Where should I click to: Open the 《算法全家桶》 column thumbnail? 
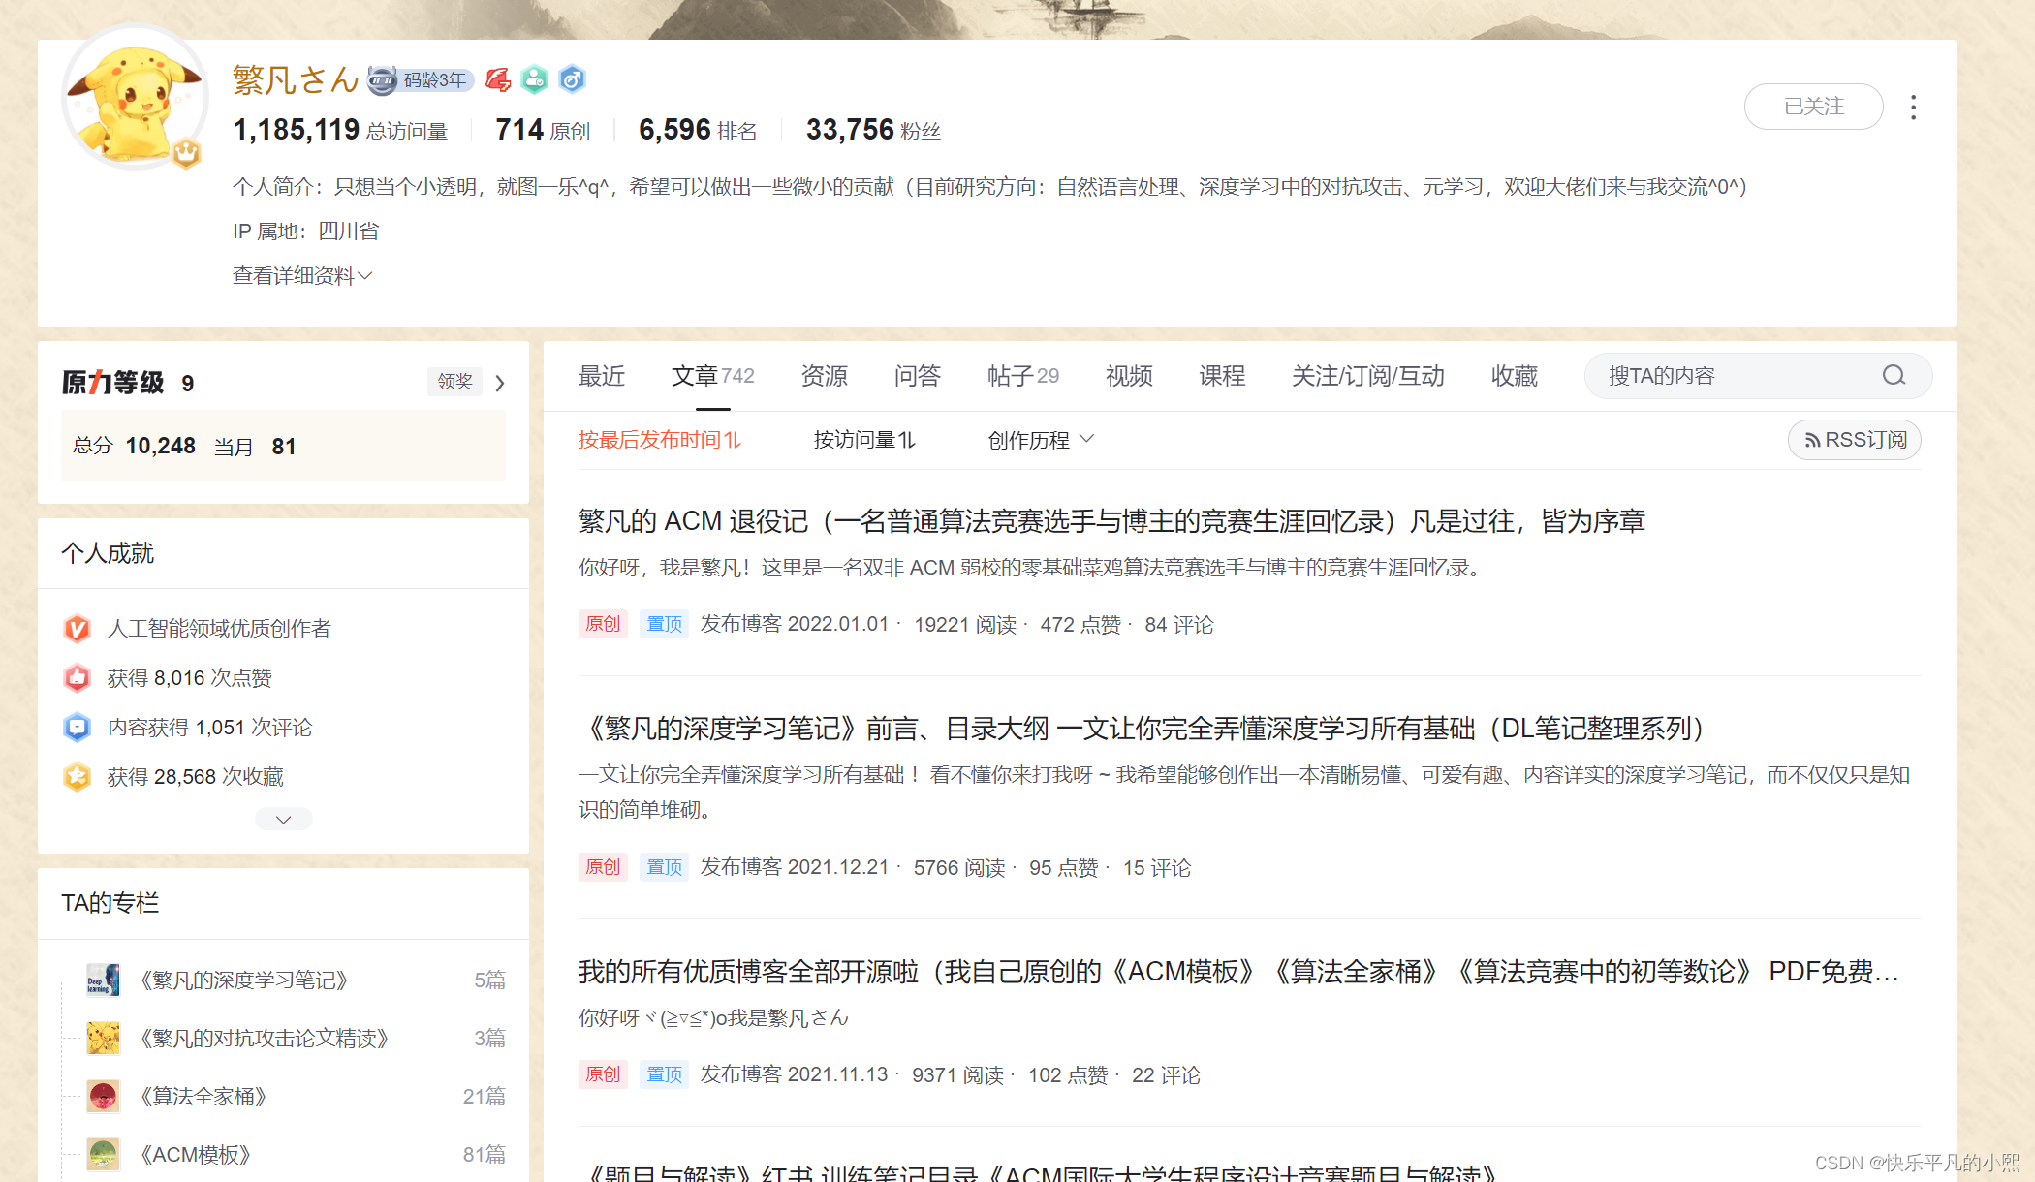click(x=103, y=1096)
